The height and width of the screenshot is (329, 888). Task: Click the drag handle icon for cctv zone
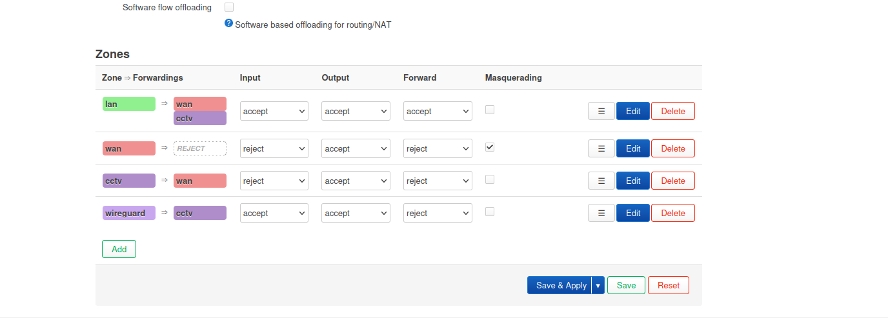click(x=601, y=181)
